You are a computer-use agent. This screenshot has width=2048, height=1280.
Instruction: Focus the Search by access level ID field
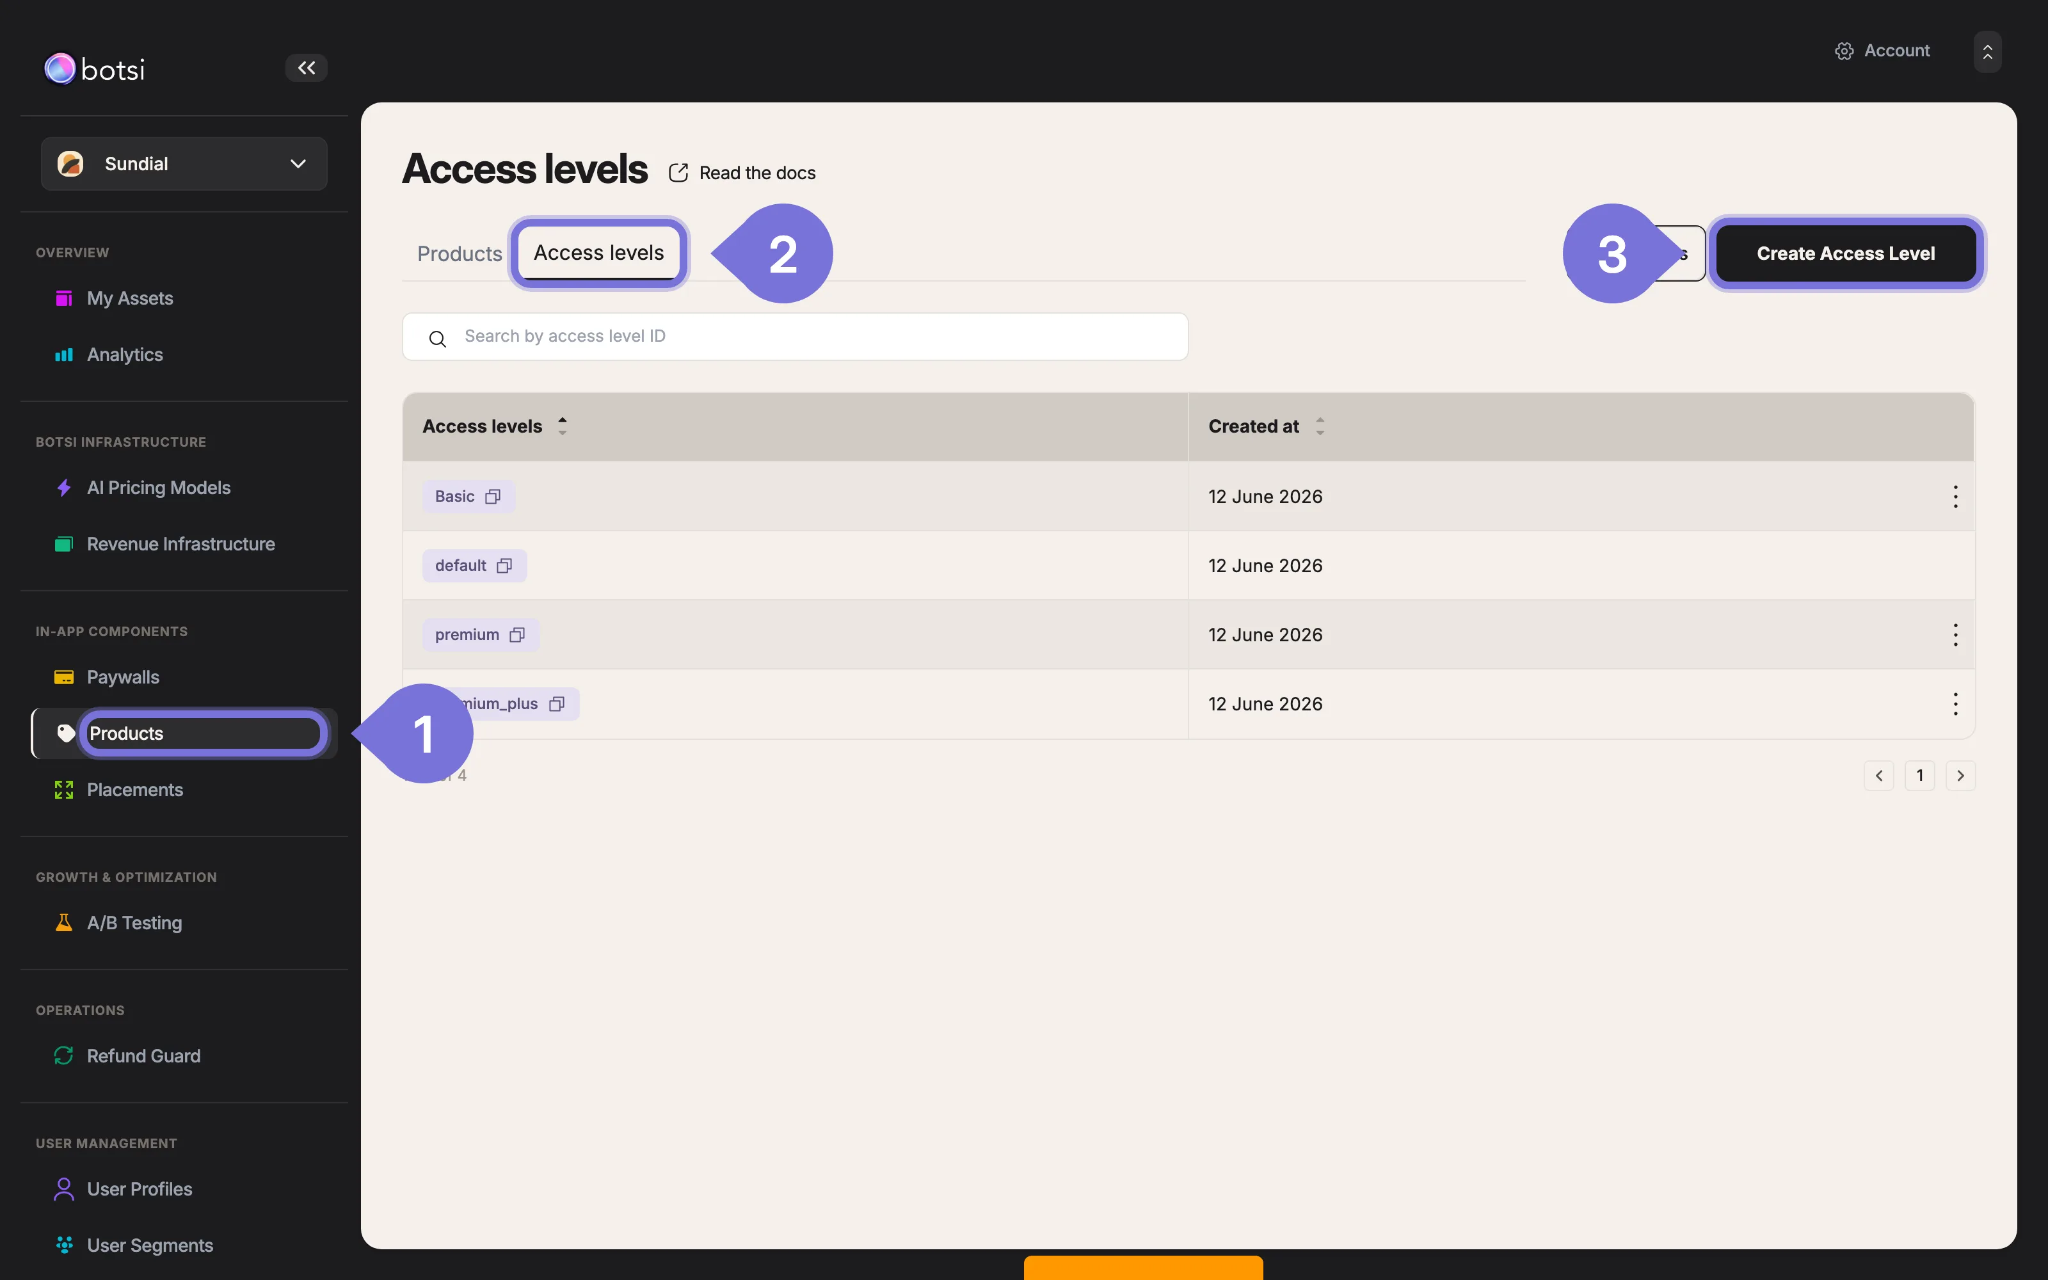(795, 337)
